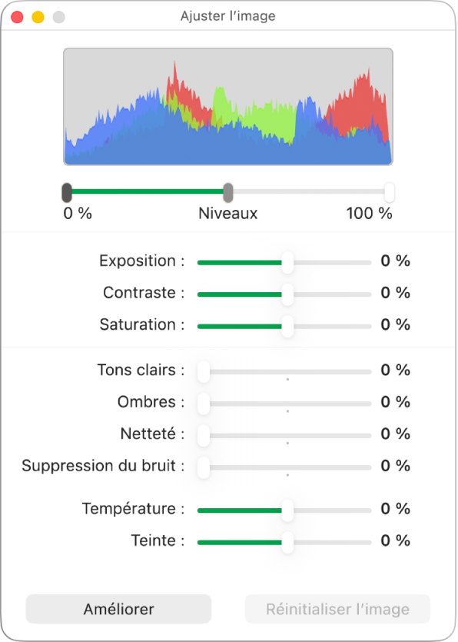The height and width of the screenshot is (642, 458).
Task: Click the Saturation slider handle
Action: [x=287, y=326]
